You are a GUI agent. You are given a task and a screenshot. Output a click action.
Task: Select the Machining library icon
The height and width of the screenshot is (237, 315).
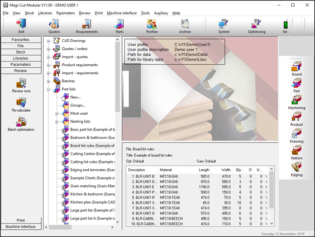296,102
